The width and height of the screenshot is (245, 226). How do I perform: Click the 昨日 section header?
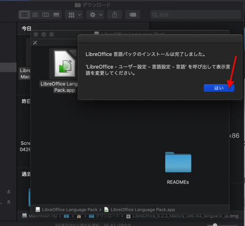[26, 101]
